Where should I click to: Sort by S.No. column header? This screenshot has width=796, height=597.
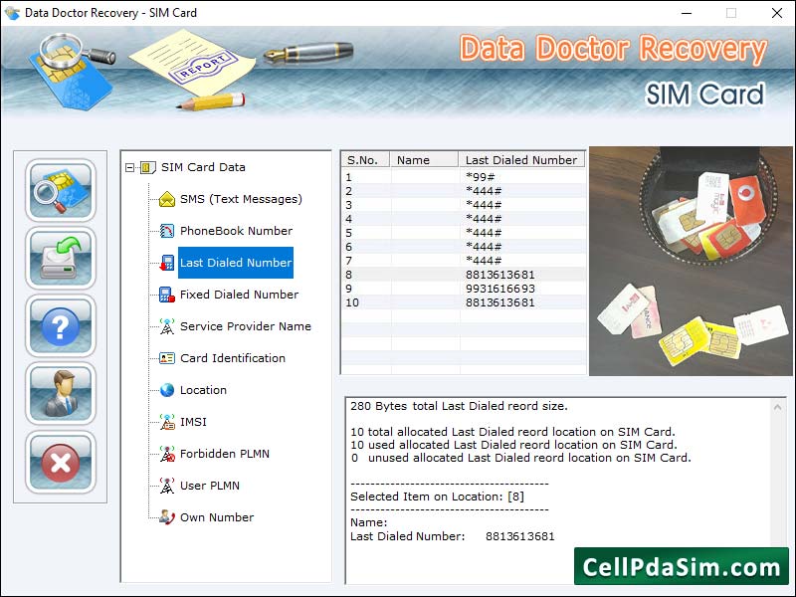[x=365, y=160]
